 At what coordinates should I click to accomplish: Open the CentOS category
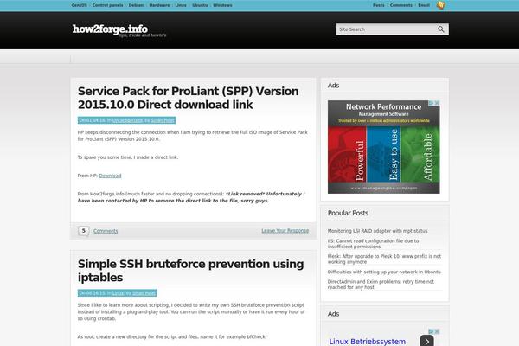pos(80,5)
